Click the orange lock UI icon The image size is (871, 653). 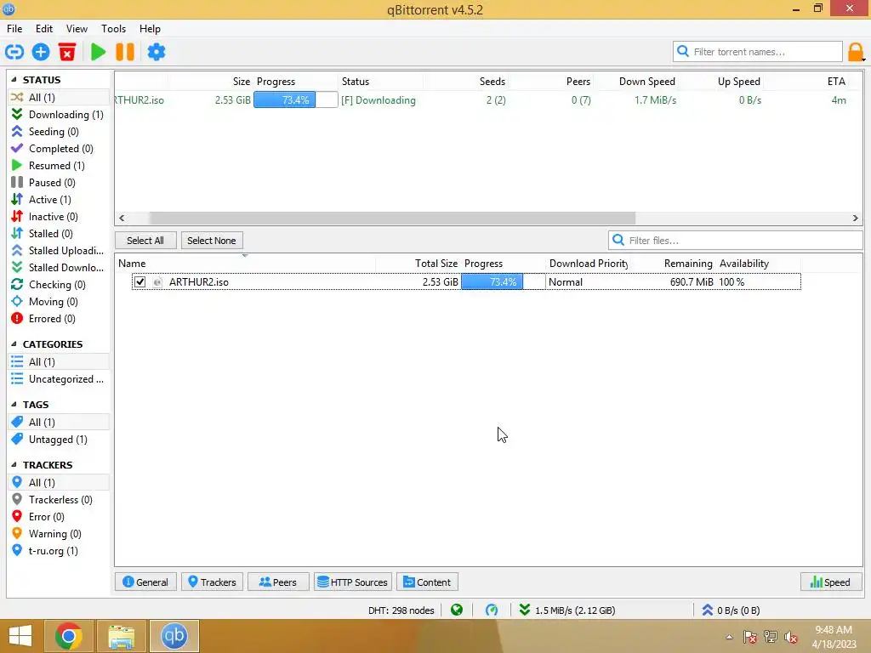click(x=856, y=52)
